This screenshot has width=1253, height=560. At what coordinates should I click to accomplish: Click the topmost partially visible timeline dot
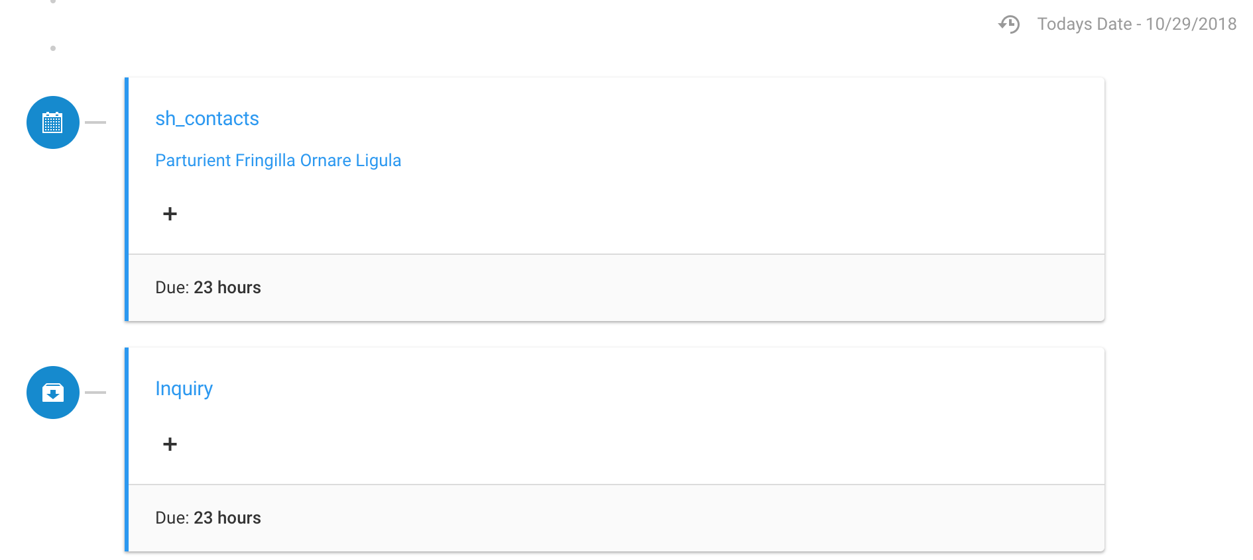(x=53, y=1)
